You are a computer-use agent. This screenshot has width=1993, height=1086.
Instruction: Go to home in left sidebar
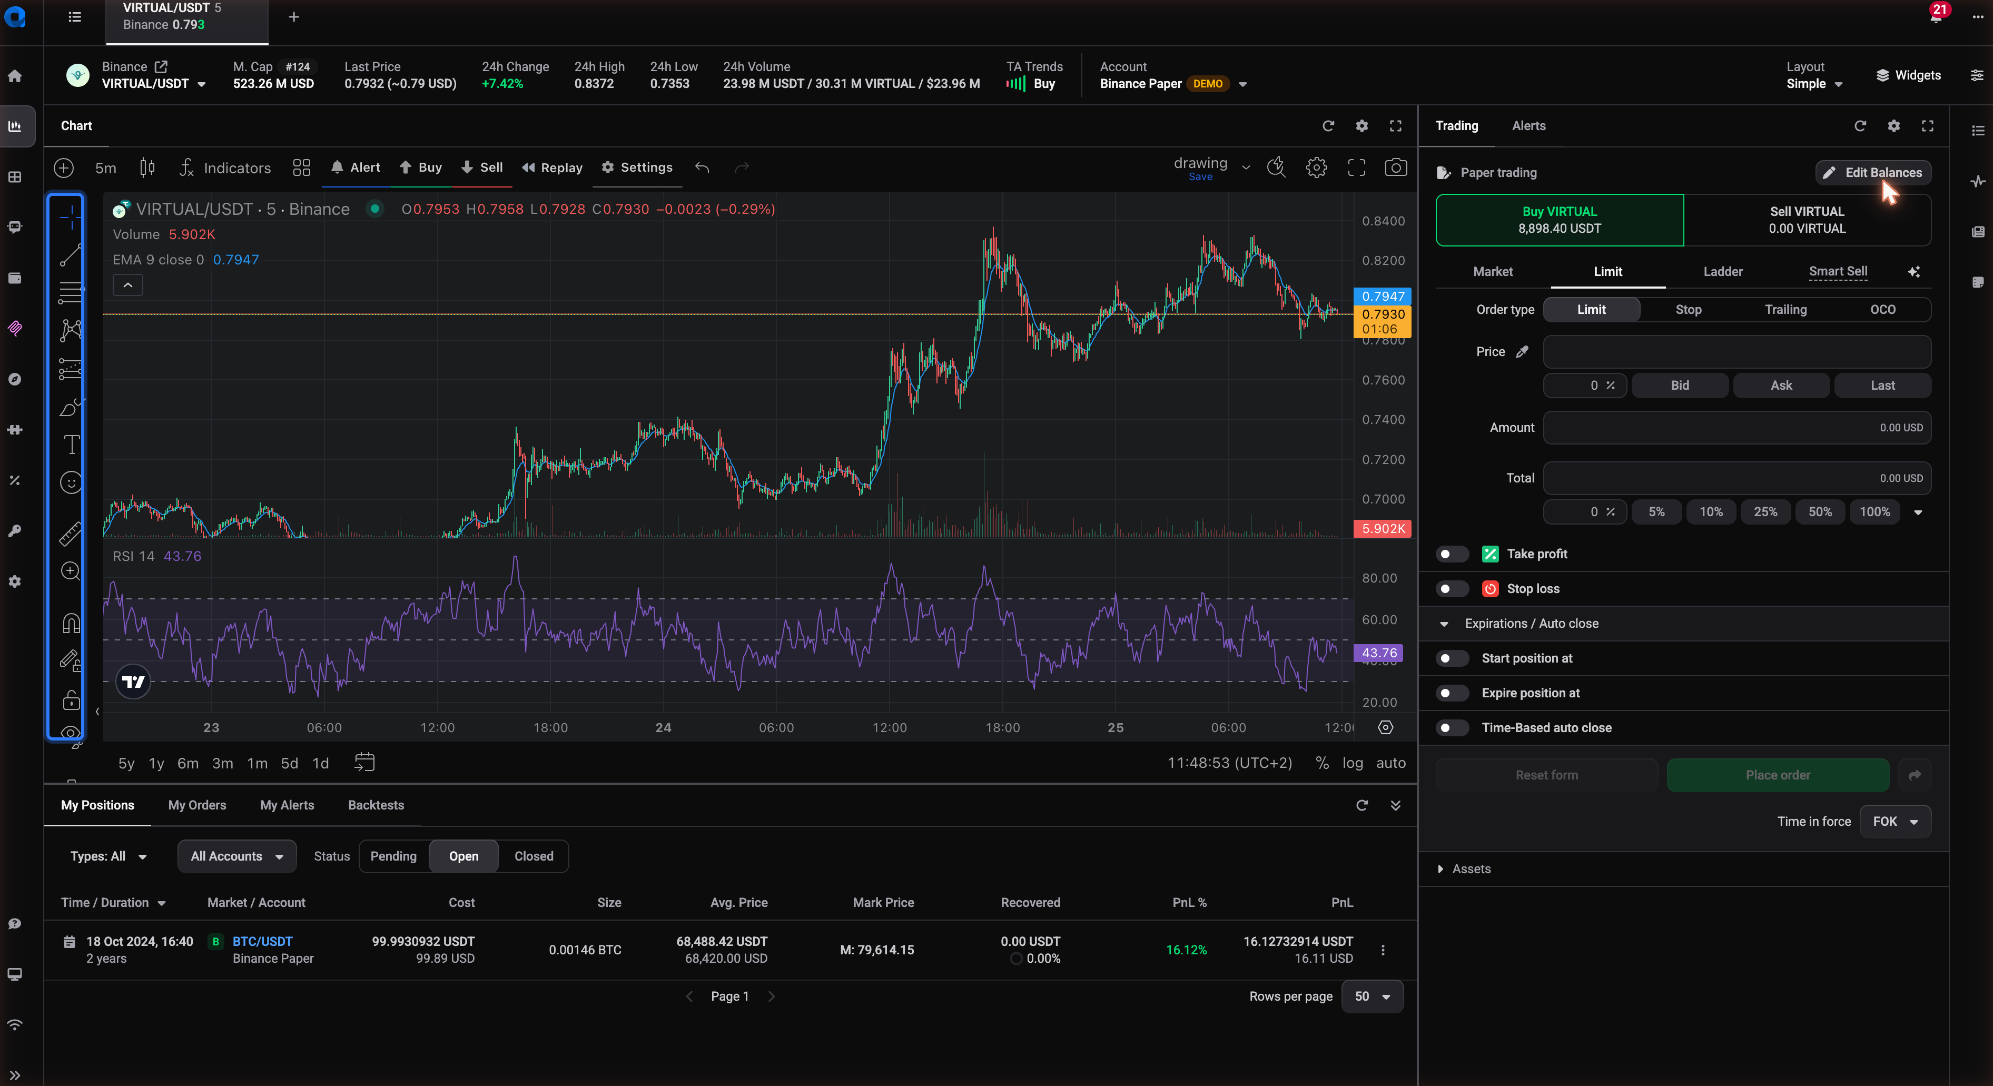[x=15, y=76]
